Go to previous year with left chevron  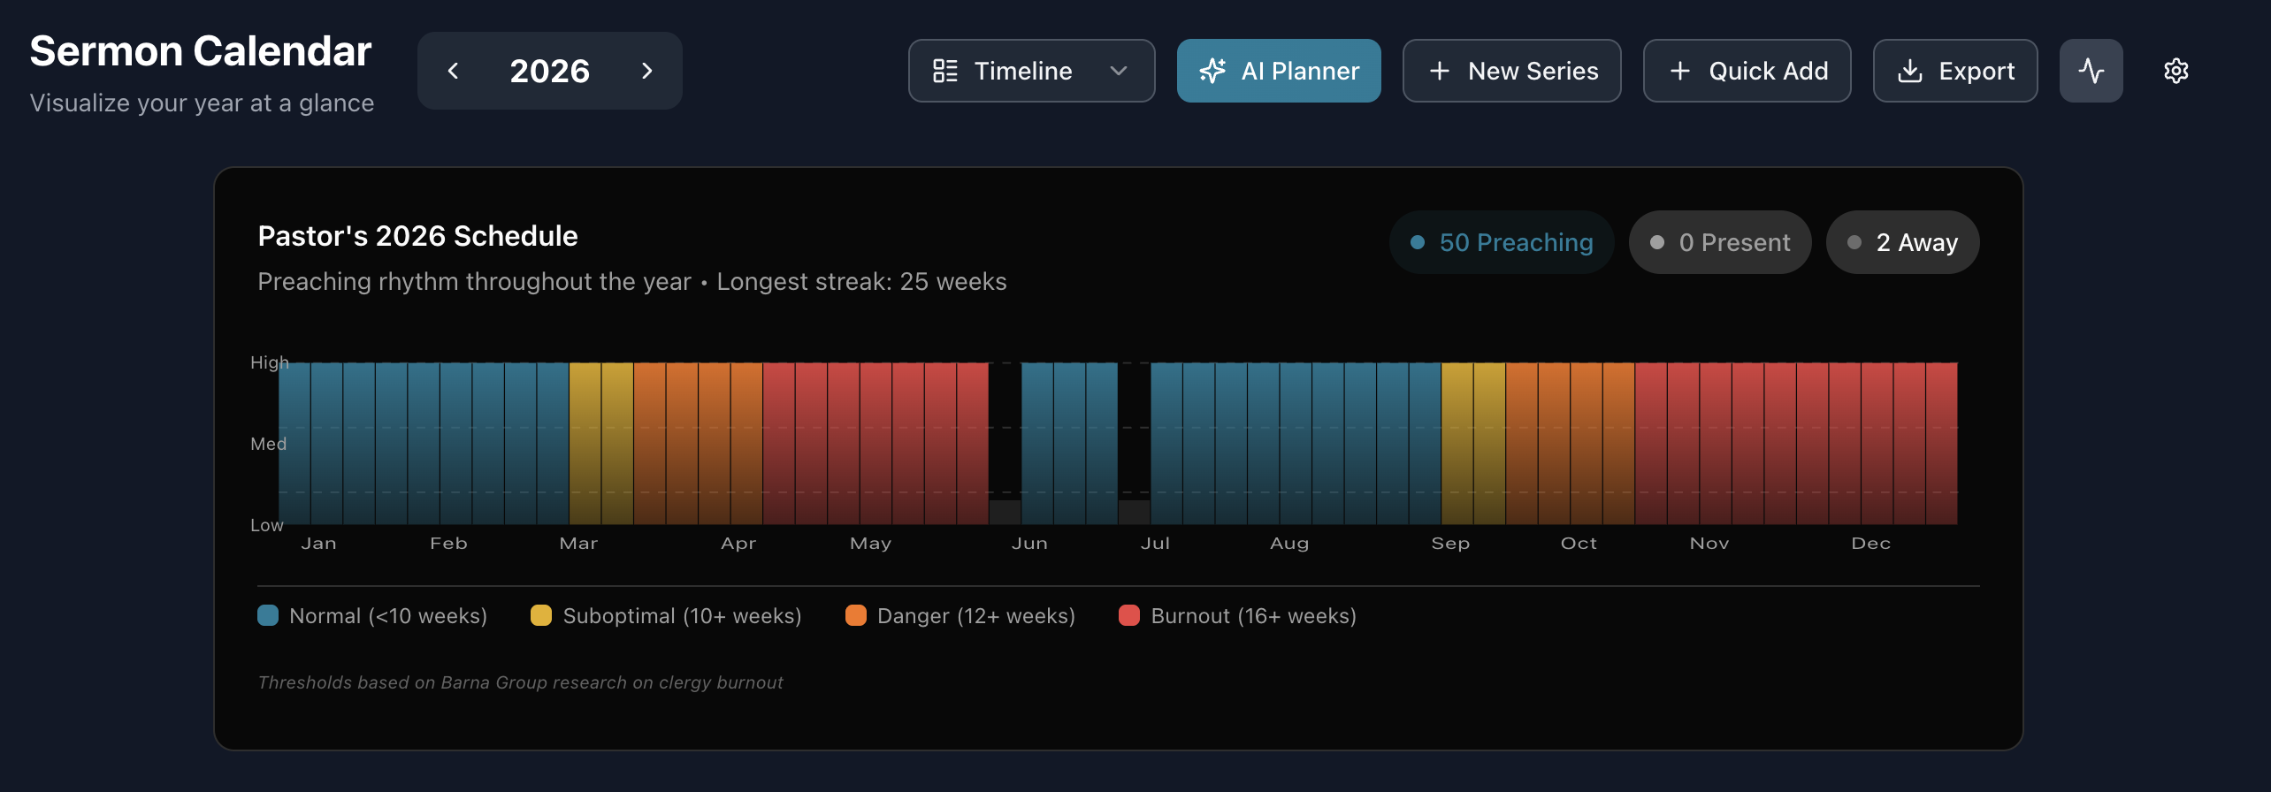click(x=453, y=71)
